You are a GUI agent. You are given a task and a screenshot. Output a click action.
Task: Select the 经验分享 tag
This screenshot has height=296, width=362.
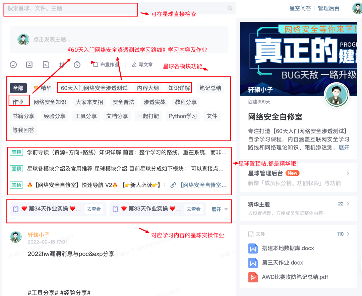coord(55,116)
